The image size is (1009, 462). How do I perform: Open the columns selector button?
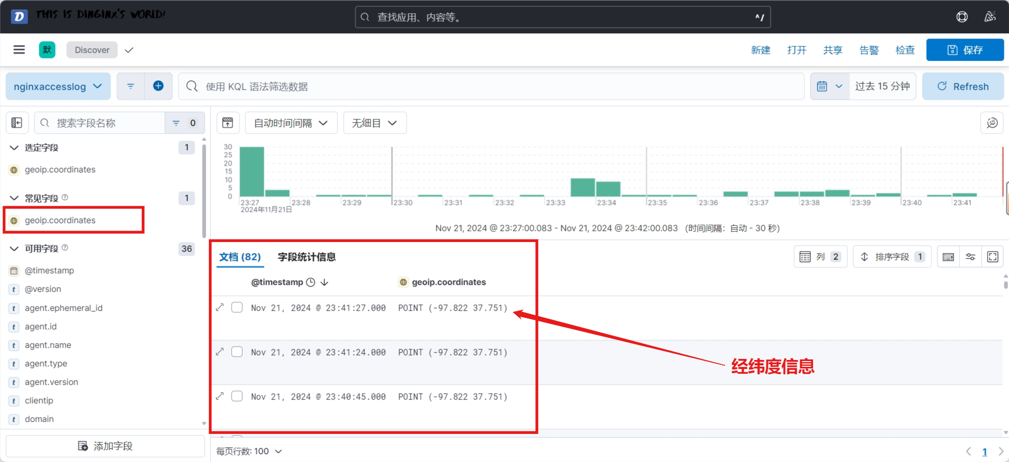point(820,256)
